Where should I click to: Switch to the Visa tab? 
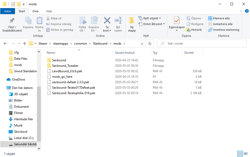tap(49, 11)
